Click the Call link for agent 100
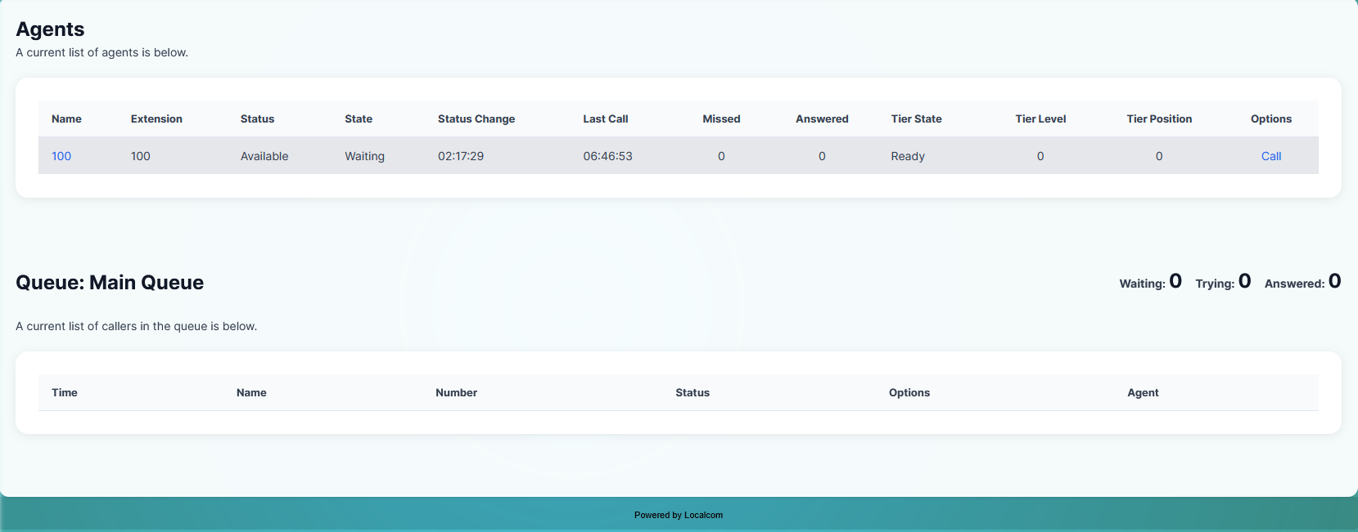 click(1270, 156)
